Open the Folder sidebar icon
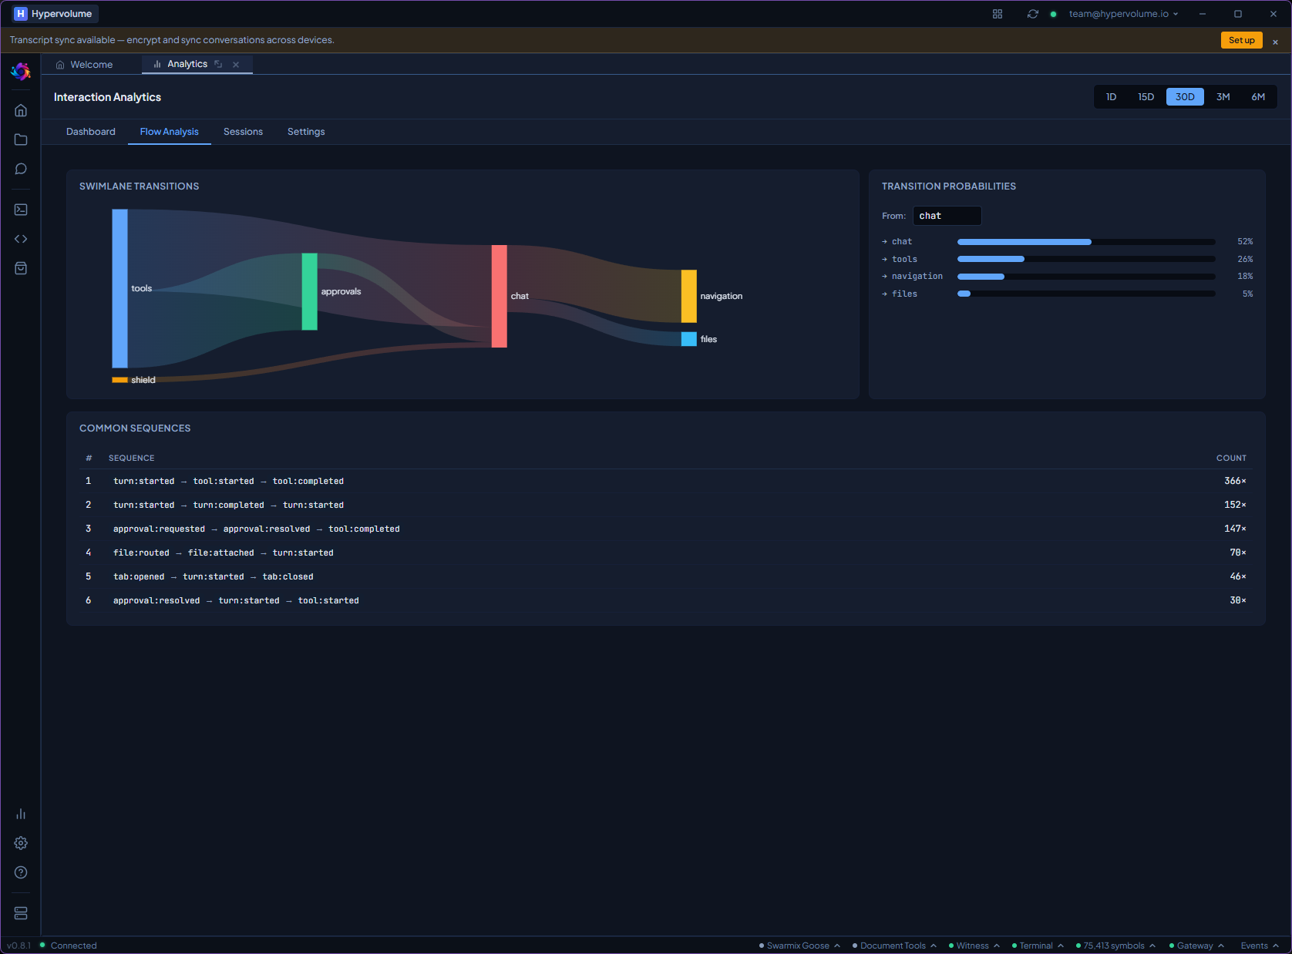The width and height of the screenshot is (1292, 954). (21, 139)
